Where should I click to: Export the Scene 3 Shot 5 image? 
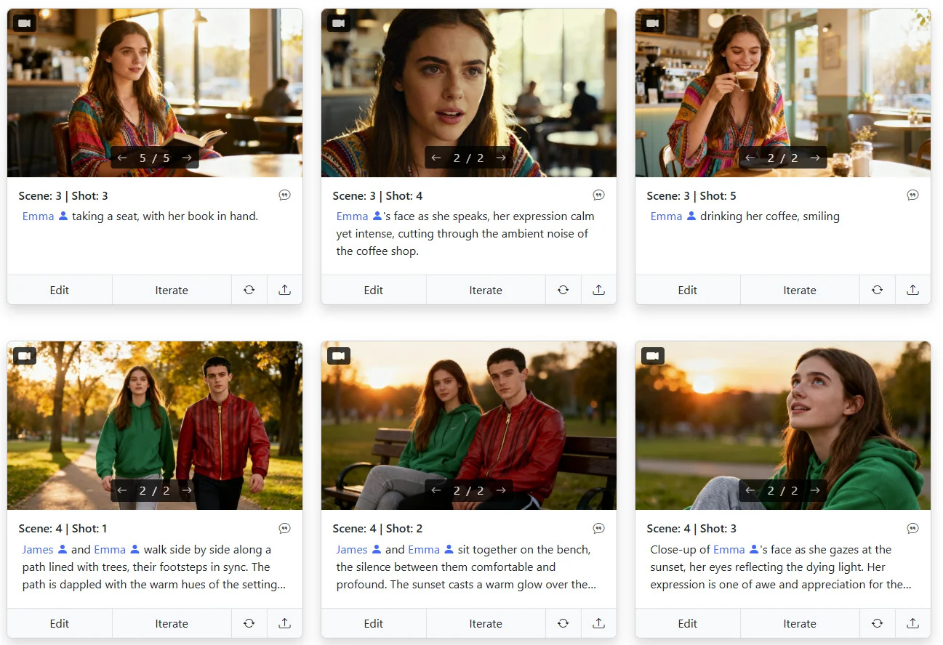pos(912,290)
